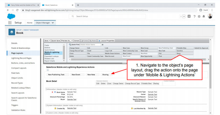Open the Object Manager tab
The image size is (220, 115).
[43, 23]
